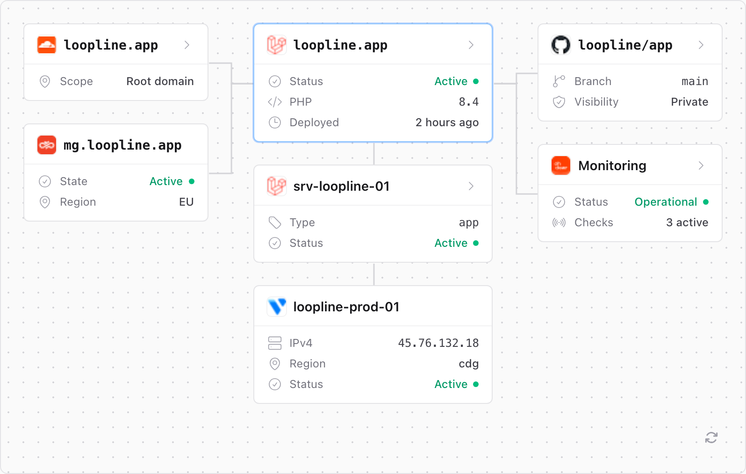The width and height of the screenshot is (746, 474).
Task: Select the loopline-prod-01 card title
Action: pyautogui.click(x=346, y=307)
